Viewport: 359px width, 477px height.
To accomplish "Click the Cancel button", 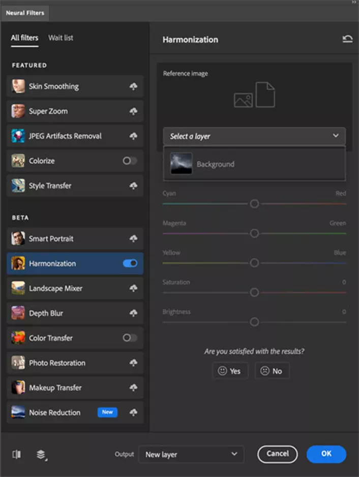I will 278,454.
